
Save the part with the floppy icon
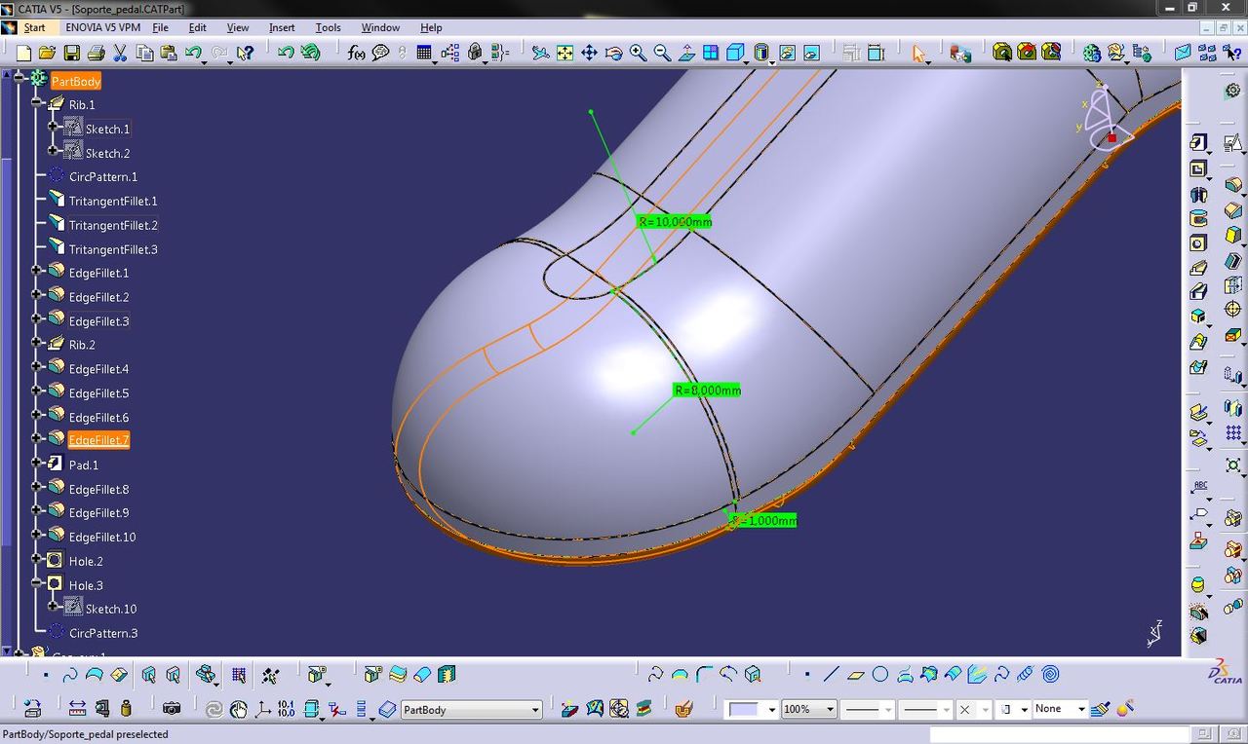[72, 53]
